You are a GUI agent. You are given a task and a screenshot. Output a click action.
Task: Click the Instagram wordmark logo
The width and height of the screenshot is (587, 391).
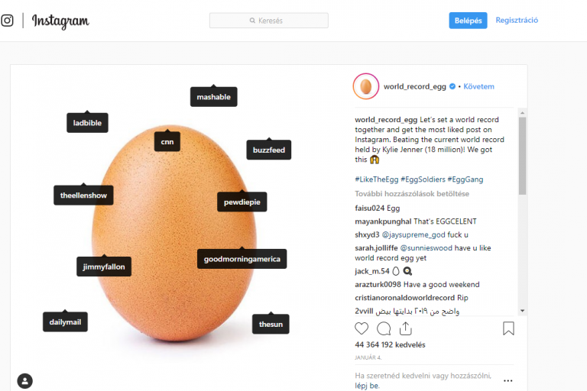60,21
